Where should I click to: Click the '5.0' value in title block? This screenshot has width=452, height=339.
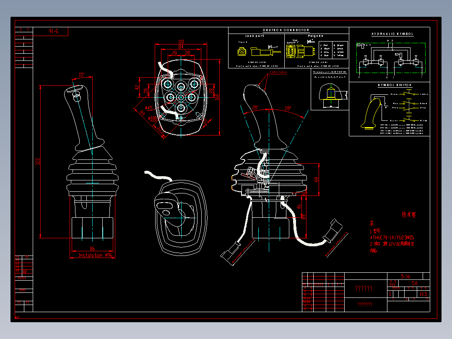point(415,283)
